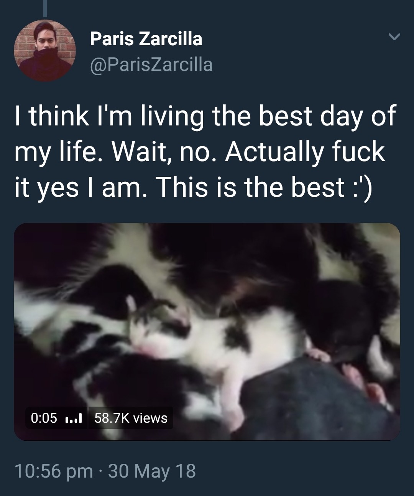Click the ":')" emoticon in the tweet
414x496 pixels.
pyautogui.click(x=361, y=187)
